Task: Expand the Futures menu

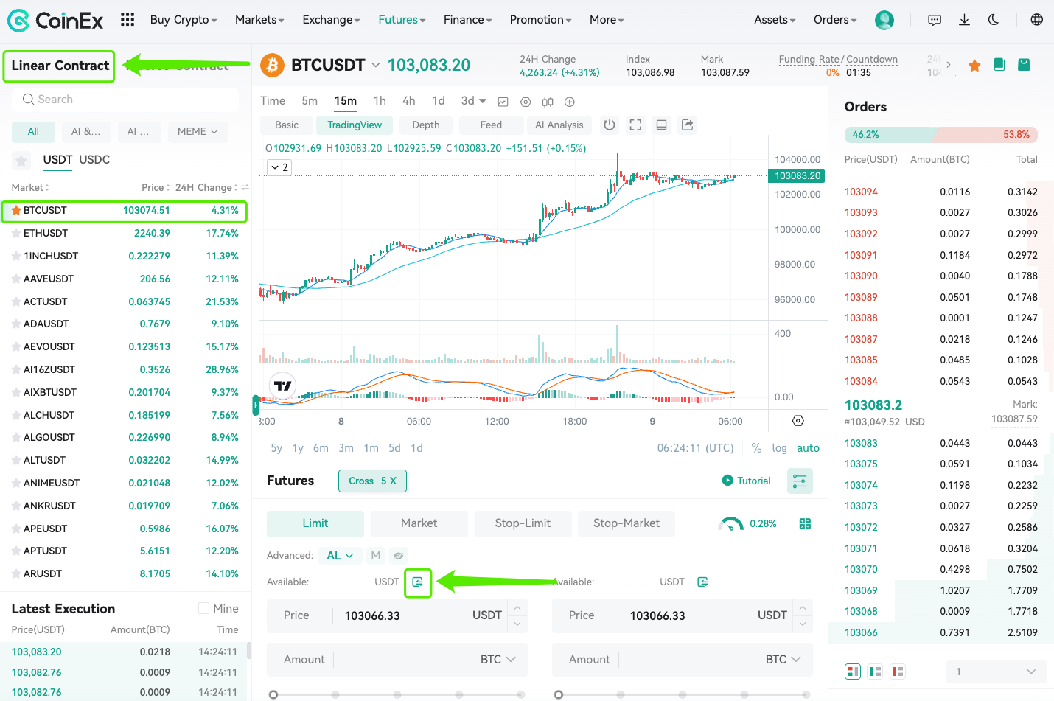Action: (x=402, y=20)
